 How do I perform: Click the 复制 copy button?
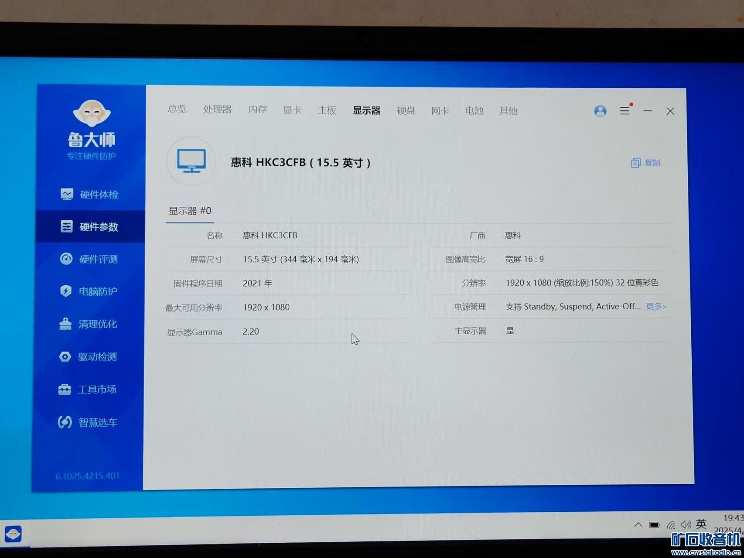(x=645, y=163)
